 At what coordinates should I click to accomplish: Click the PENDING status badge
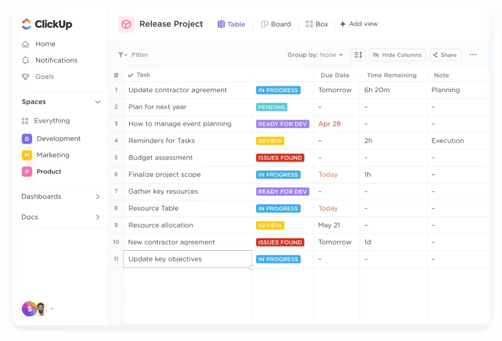tap(272, 107)
